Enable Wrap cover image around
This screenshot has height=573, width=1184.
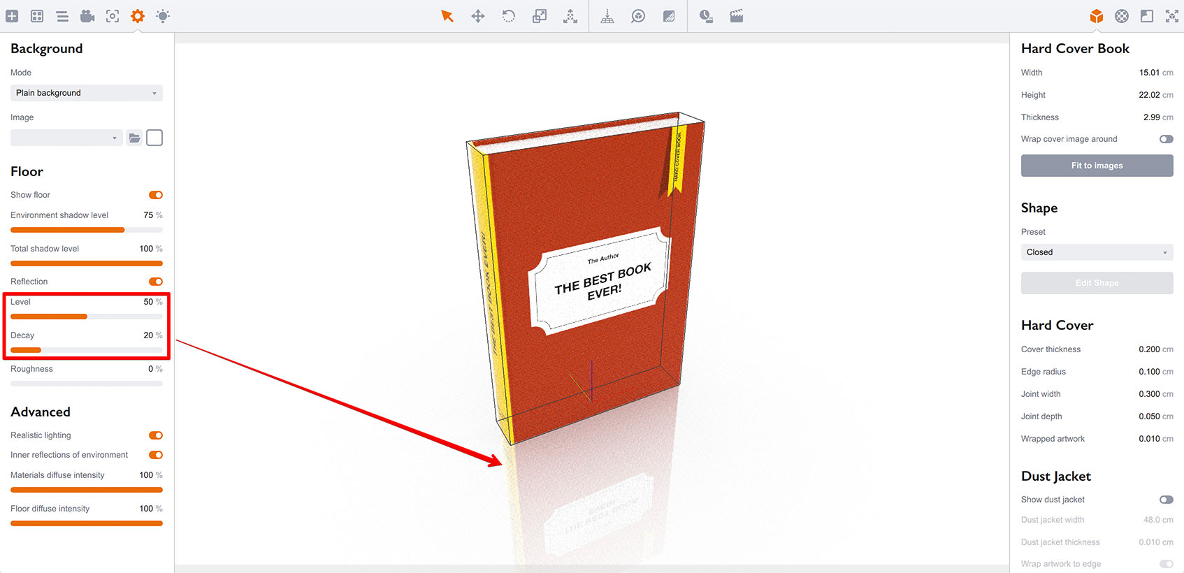pos(1166,139)
